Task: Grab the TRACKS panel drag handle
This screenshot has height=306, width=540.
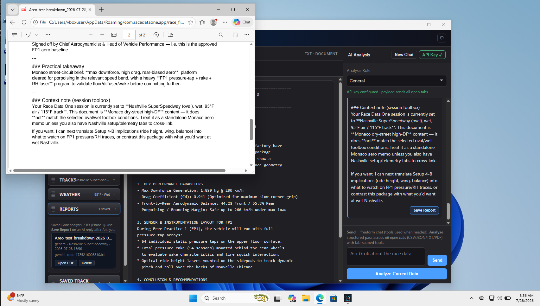Action: click(x=53, y=180)
